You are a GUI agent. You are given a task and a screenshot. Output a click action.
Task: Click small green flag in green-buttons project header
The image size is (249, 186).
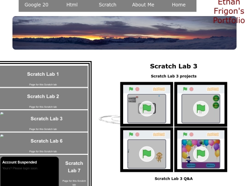tap(185, 89)
